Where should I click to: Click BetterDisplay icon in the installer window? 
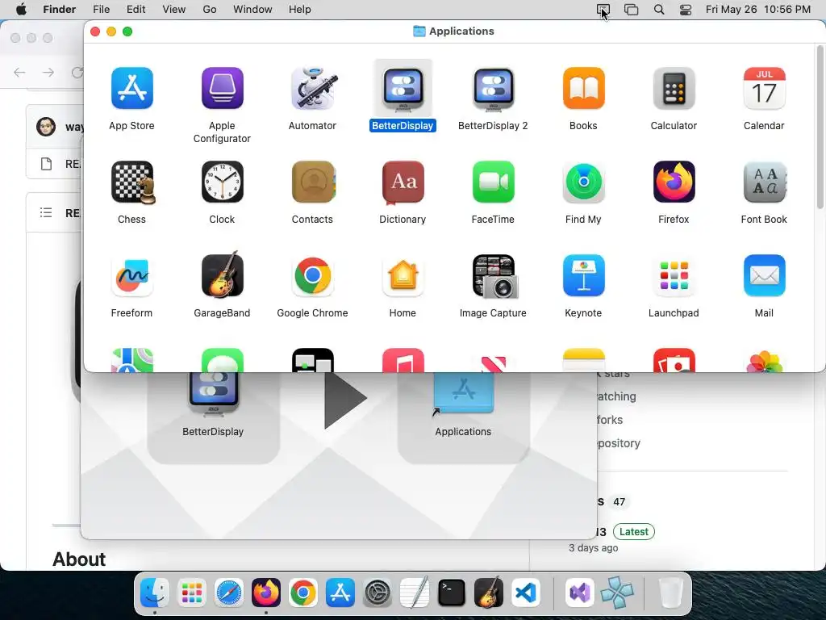[x=213, y=393]
